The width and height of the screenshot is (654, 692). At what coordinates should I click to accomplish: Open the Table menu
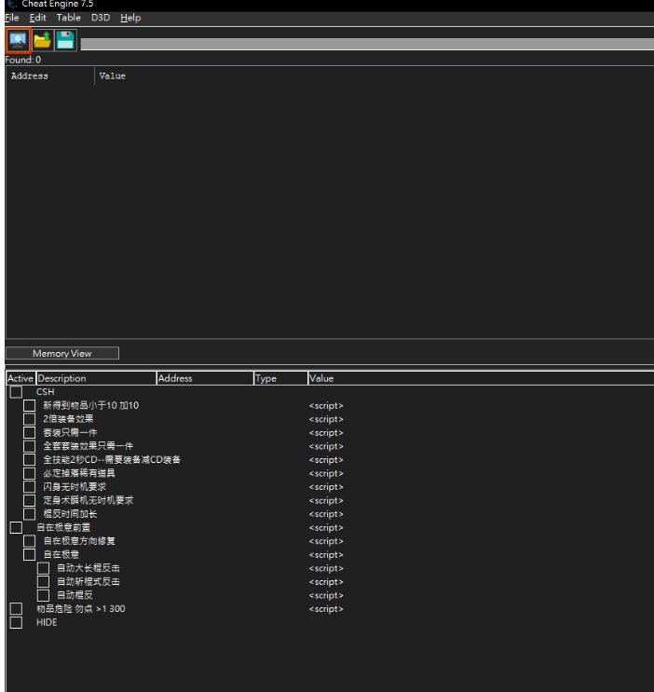click(68, 18)
